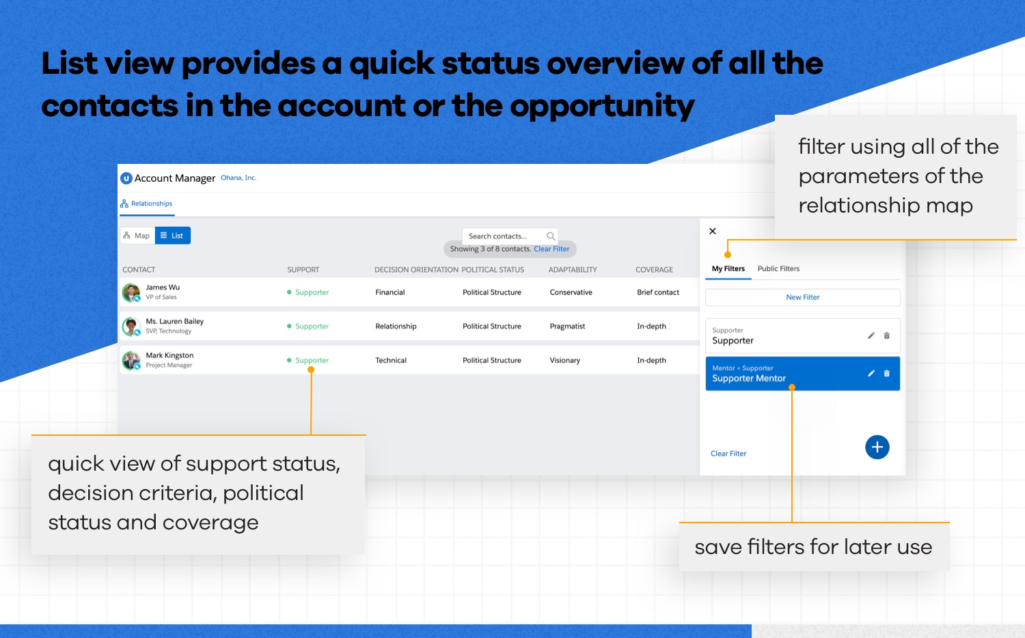Select the Supporter saved filter

802,336
